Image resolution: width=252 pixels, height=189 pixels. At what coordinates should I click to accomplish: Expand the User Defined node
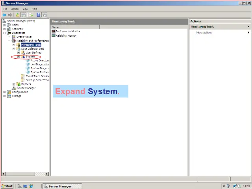[x=19, y=53]
